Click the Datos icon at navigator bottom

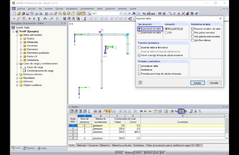(13, 148)
